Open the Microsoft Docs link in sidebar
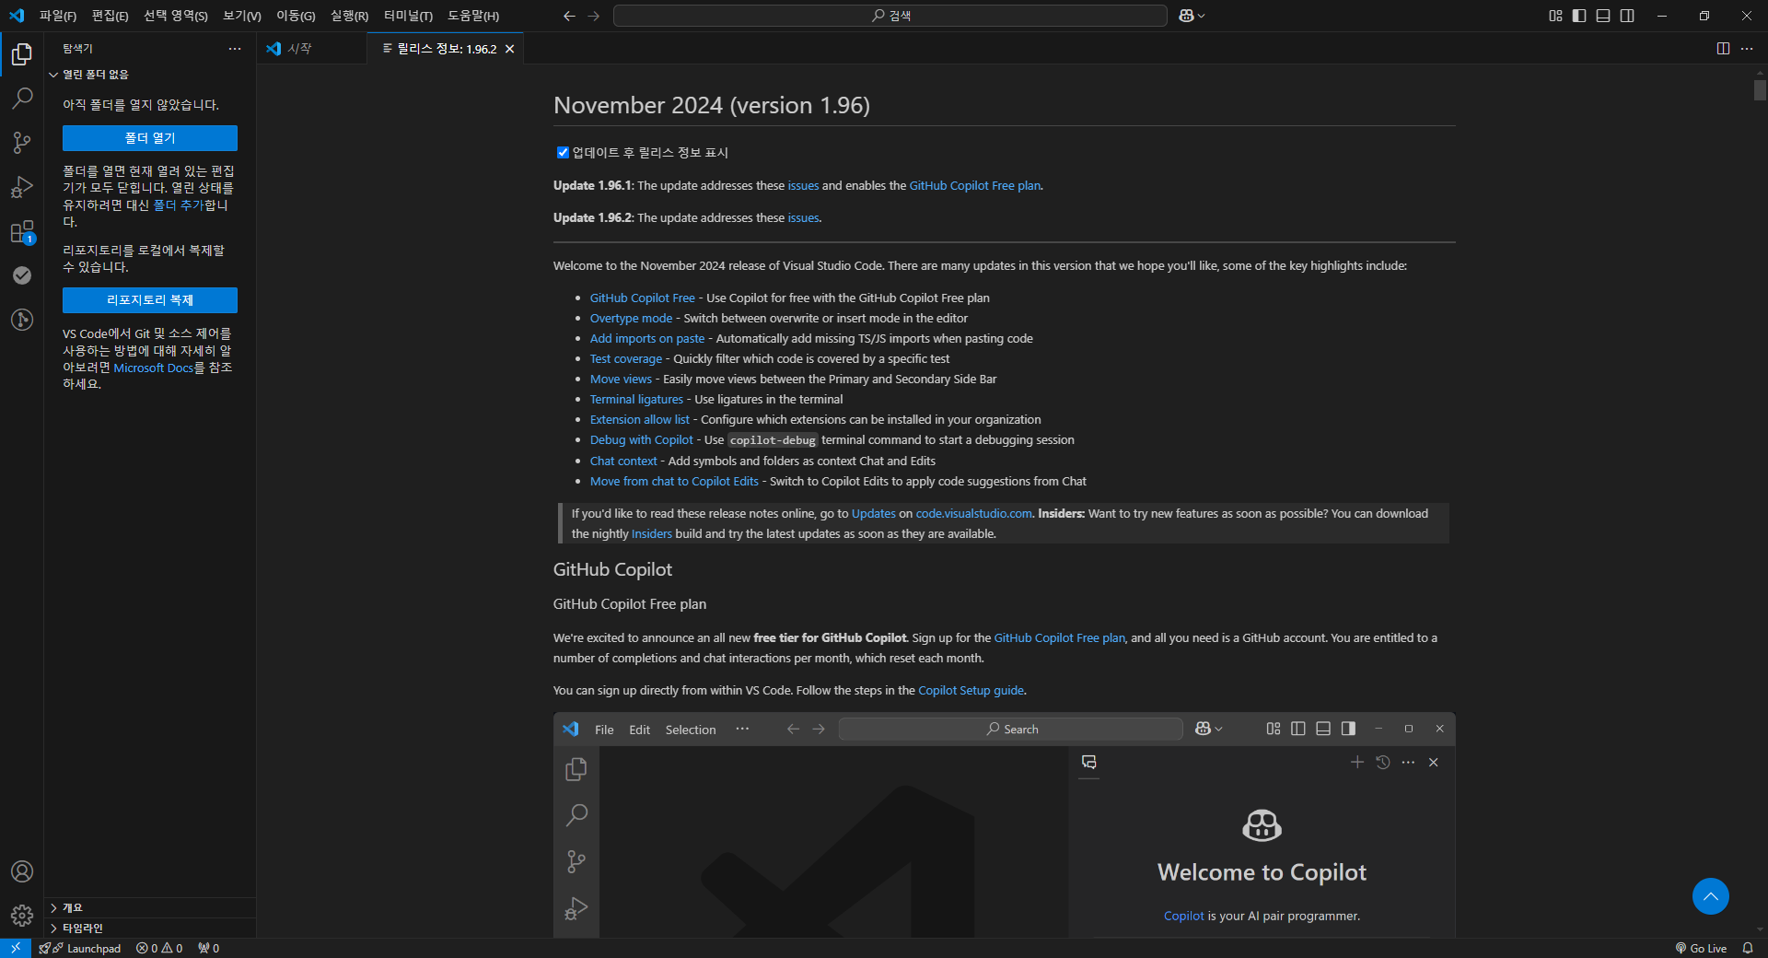 pos(154,368)
